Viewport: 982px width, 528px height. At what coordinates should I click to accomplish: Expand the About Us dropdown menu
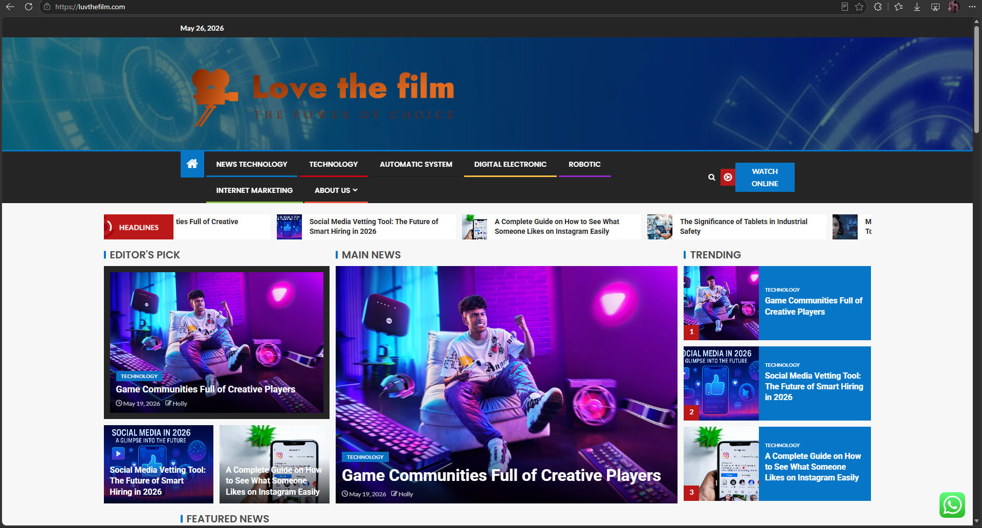336,190
